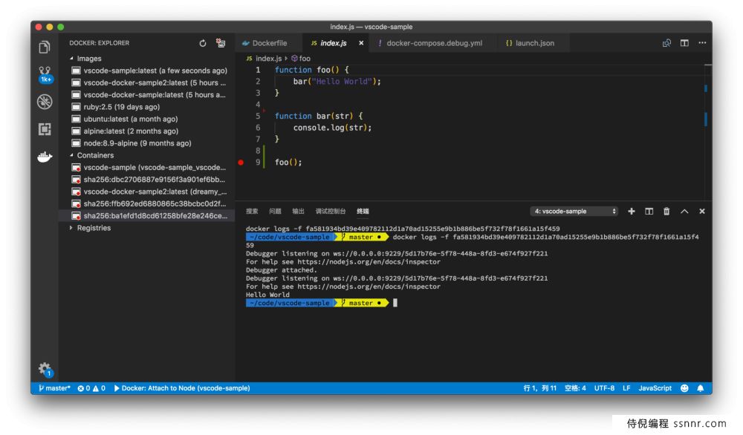Open notifications bell in status bar
The image size is (743, 435).
coord(701,388)
